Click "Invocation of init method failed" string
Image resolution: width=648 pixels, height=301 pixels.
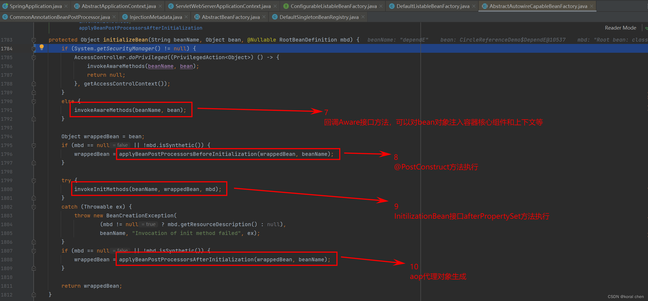point(186,233)
